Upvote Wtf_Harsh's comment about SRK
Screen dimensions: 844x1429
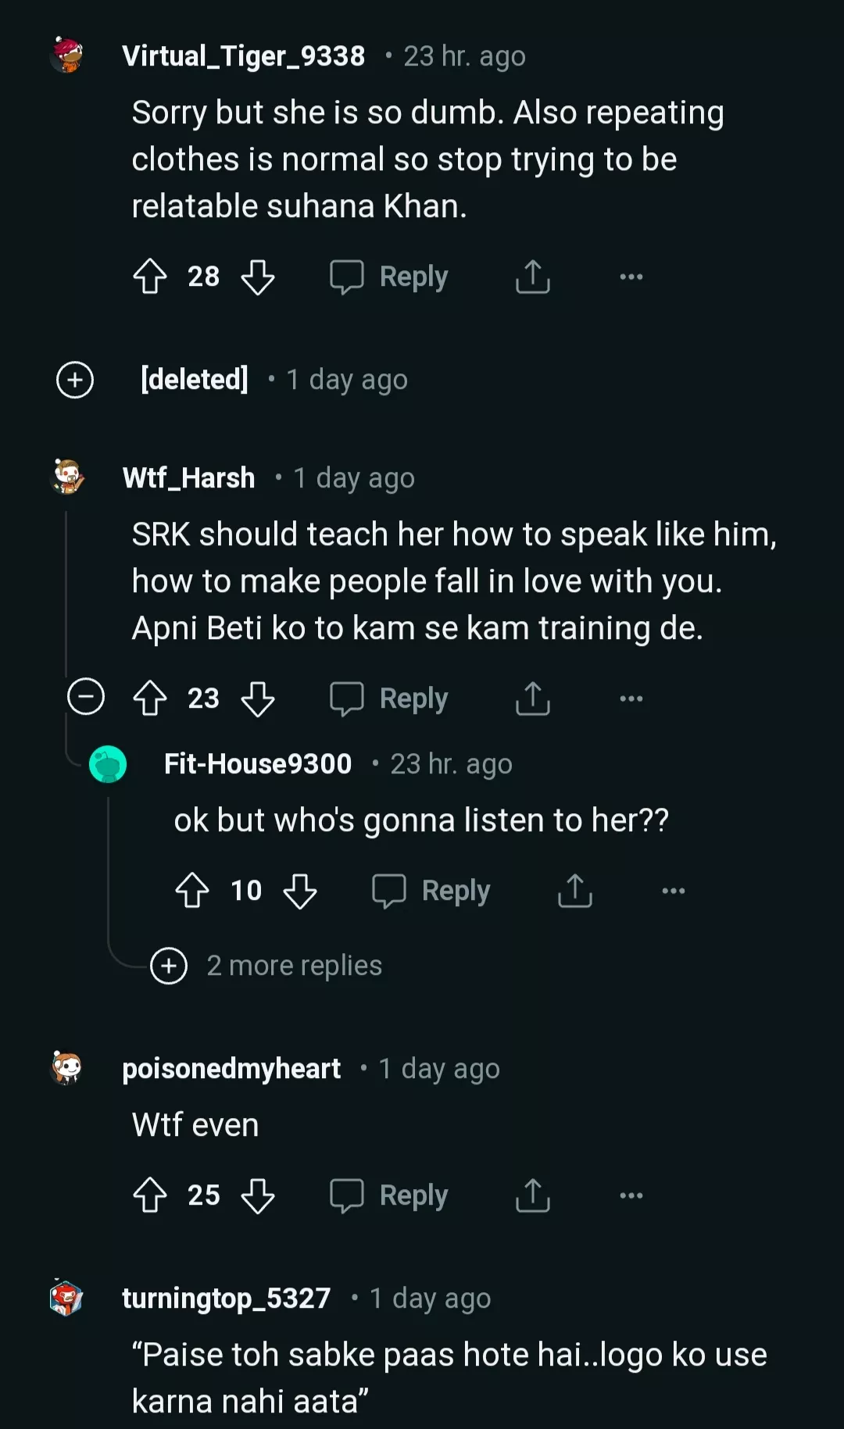coord(150,698)
